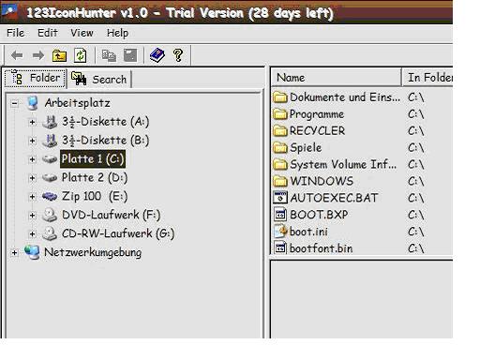Select Netzwerkumgebung label in tree

point(93,252)
